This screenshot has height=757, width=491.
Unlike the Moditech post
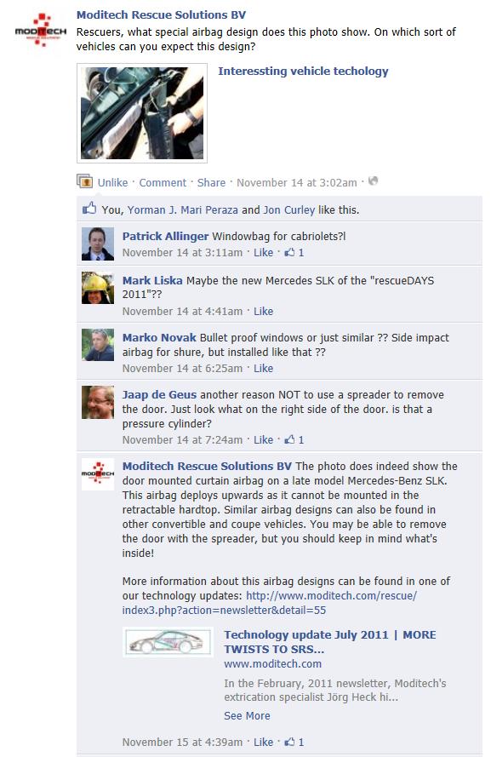112,182
